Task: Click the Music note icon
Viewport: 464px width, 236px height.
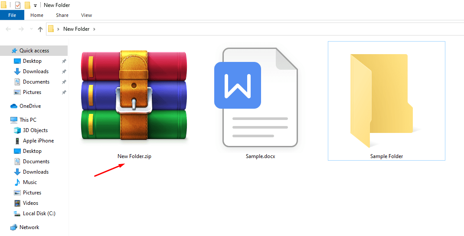Action: (x=17, y=182)
